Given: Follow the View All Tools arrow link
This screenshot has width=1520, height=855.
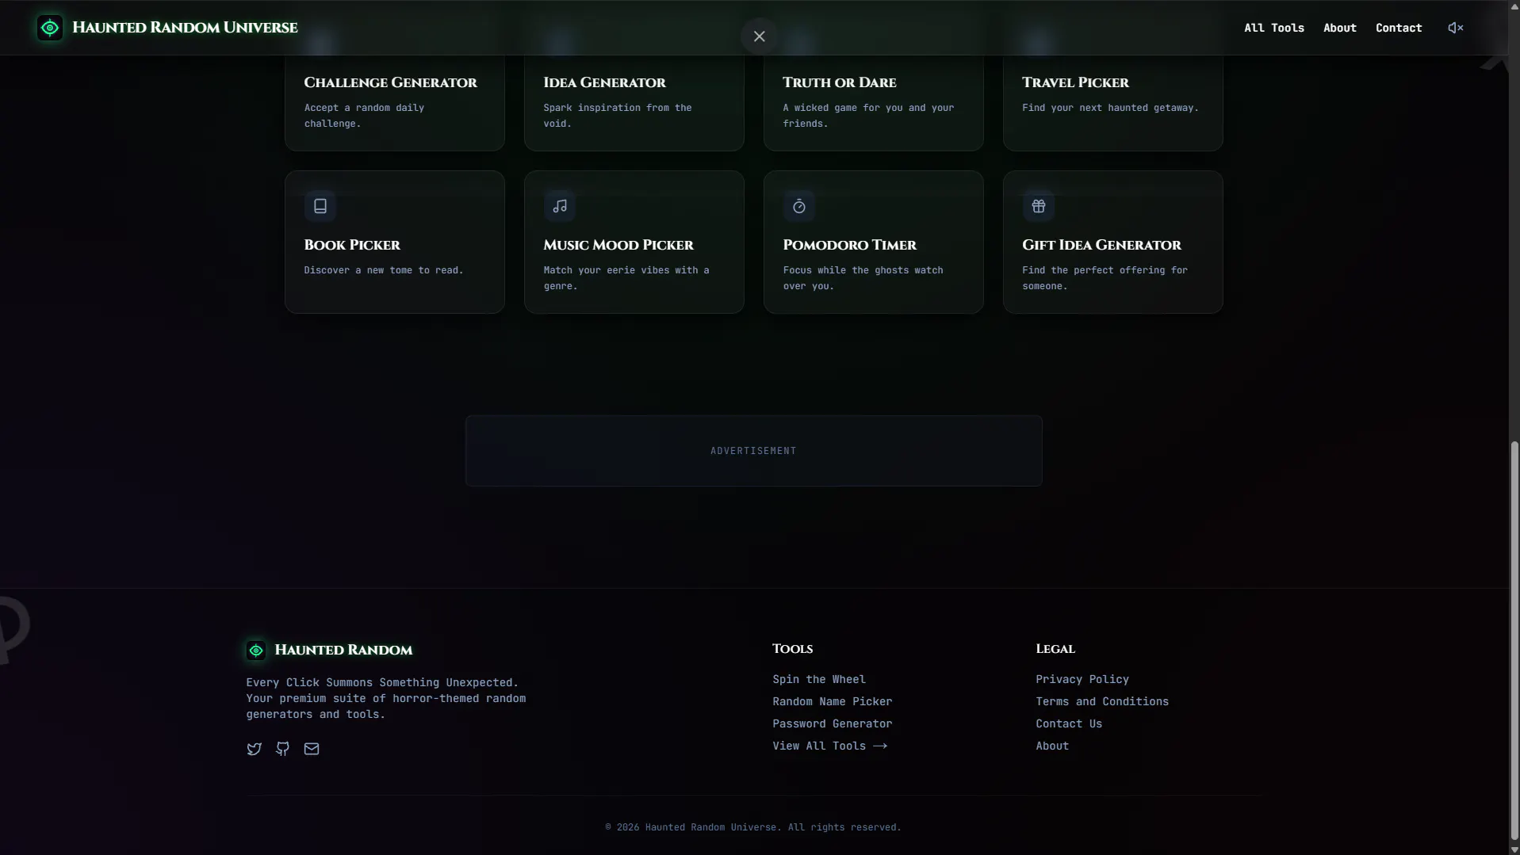Looking at the screenshot, I should point(830,746).
